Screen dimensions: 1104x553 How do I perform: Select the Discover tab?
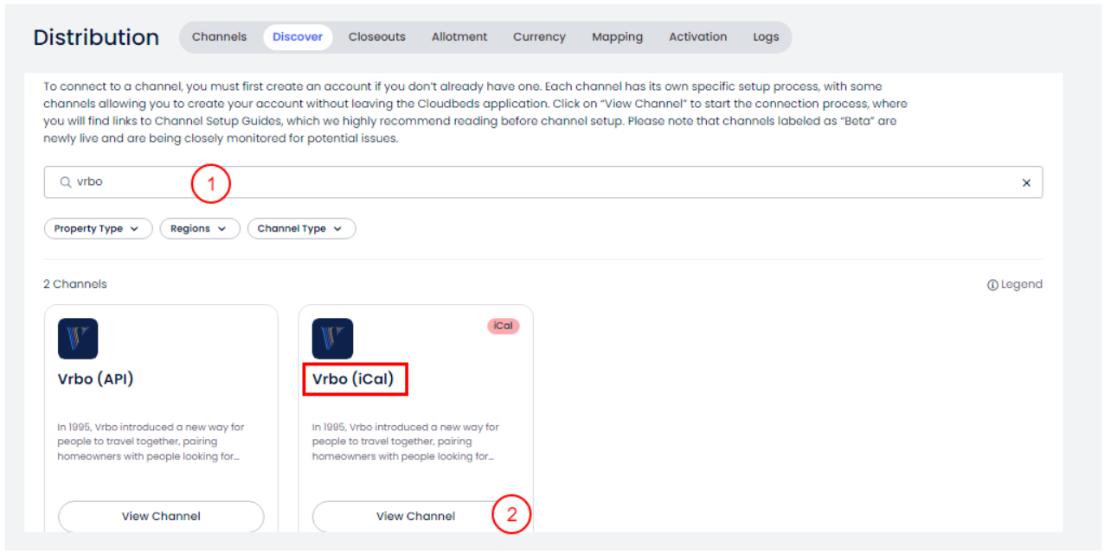click(298, 37)
